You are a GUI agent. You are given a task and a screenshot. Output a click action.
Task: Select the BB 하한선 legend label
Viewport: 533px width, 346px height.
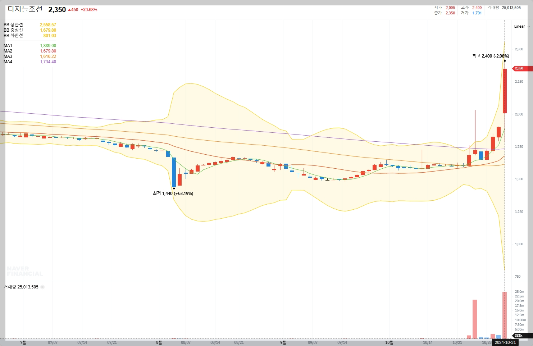(13, 36)
